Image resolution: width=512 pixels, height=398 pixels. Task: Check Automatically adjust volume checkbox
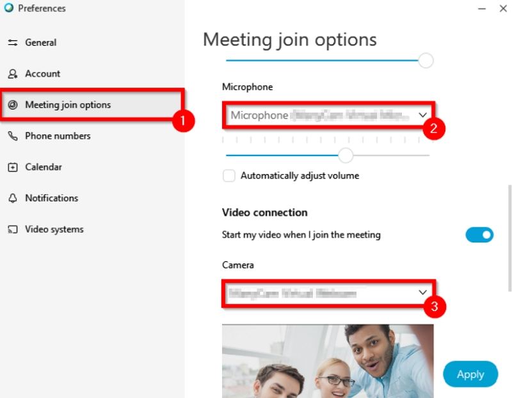point(229,176)
